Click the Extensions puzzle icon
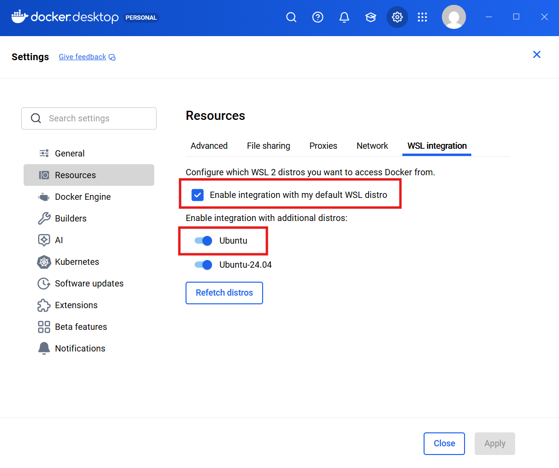This screenshot has width=559, height=468. click(44, 305)
